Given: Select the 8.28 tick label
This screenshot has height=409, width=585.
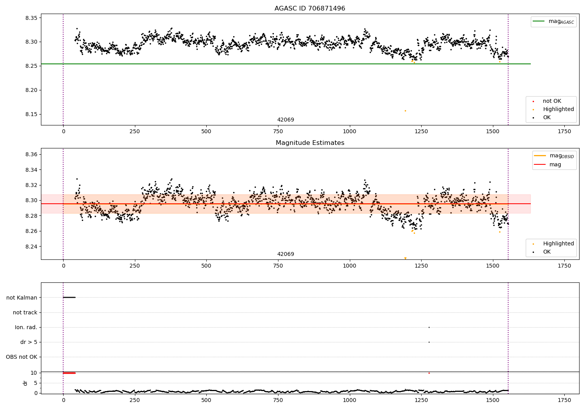Looking at the screenshot, I should pyautogui.click(x=31, y=216).
